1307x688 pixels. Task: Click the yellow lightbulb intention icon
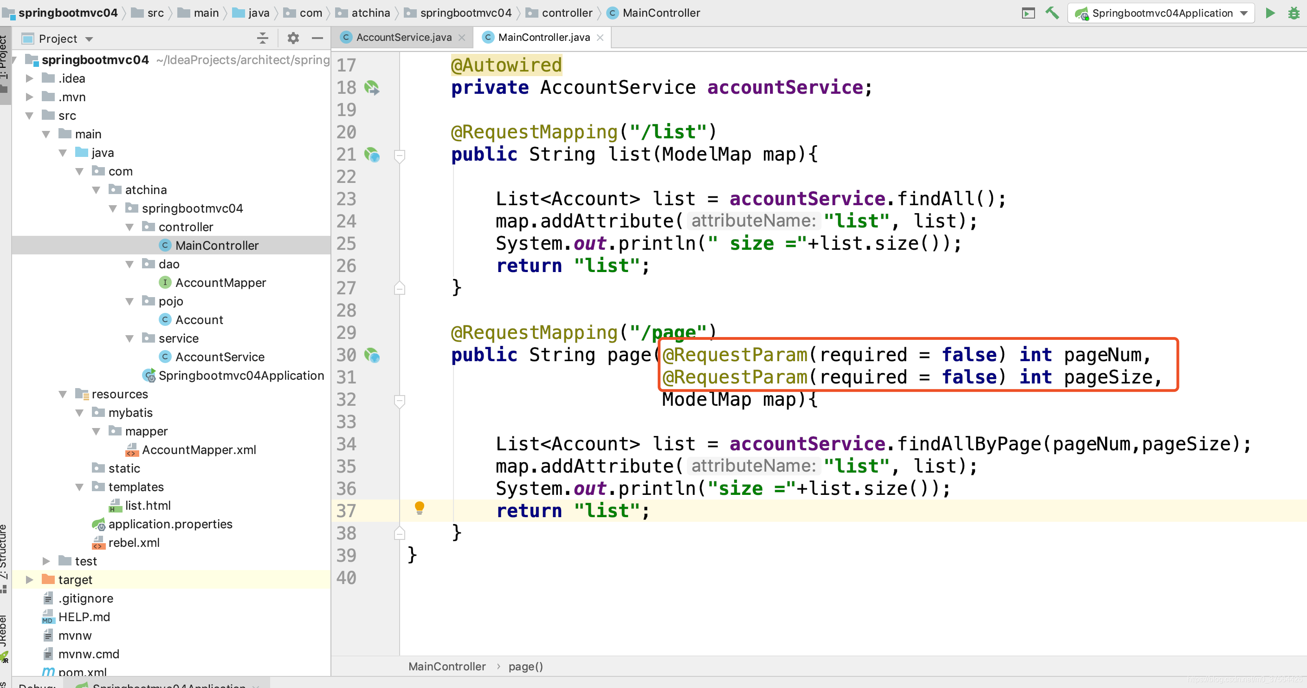point(419,507)
